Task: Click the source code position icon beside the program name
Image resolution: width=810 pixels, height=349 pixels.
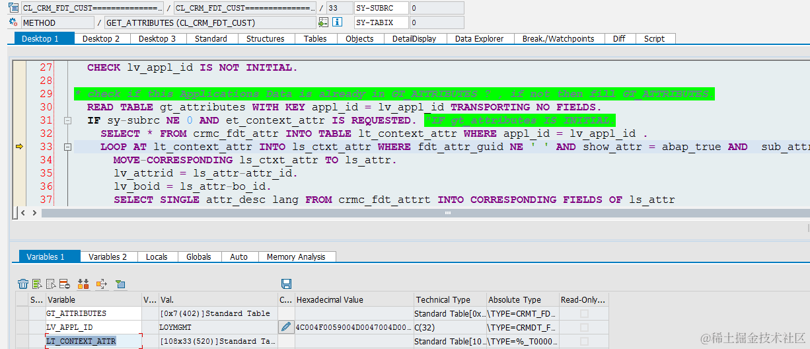Action: [13, 8]
